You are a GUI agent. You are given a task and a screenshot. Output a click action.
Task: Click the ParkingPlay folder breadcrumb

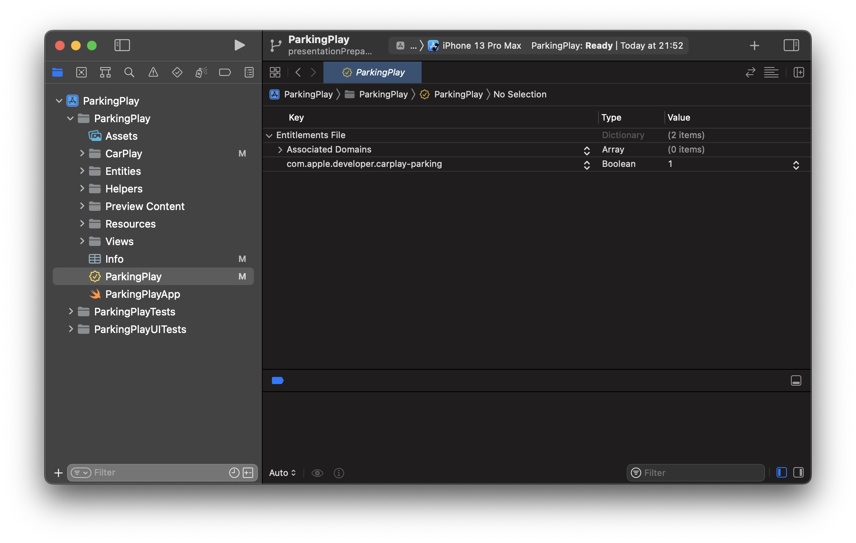376,95
